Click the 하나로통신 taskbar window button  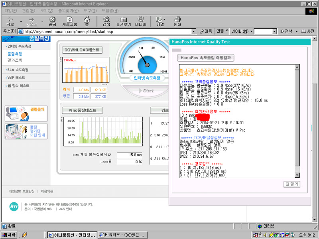point(73,235)
